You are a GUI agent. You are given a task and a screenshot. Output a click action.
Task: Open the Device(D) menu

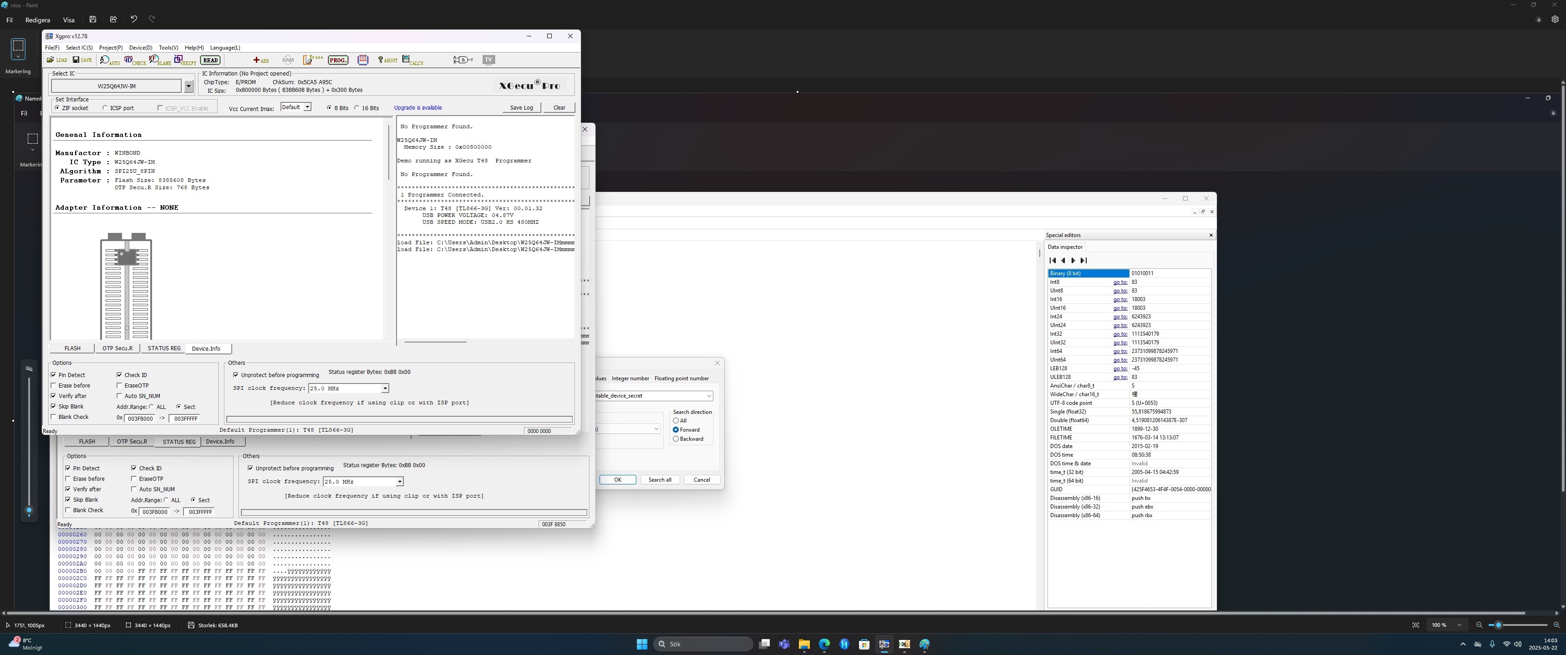coord(140,47)
